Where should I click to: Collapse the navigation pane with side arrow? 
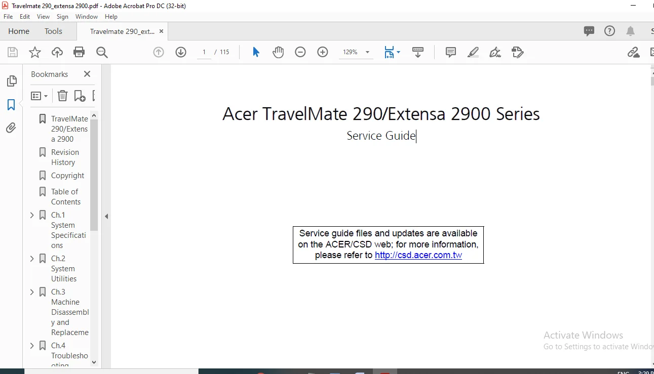pos(106,216)
